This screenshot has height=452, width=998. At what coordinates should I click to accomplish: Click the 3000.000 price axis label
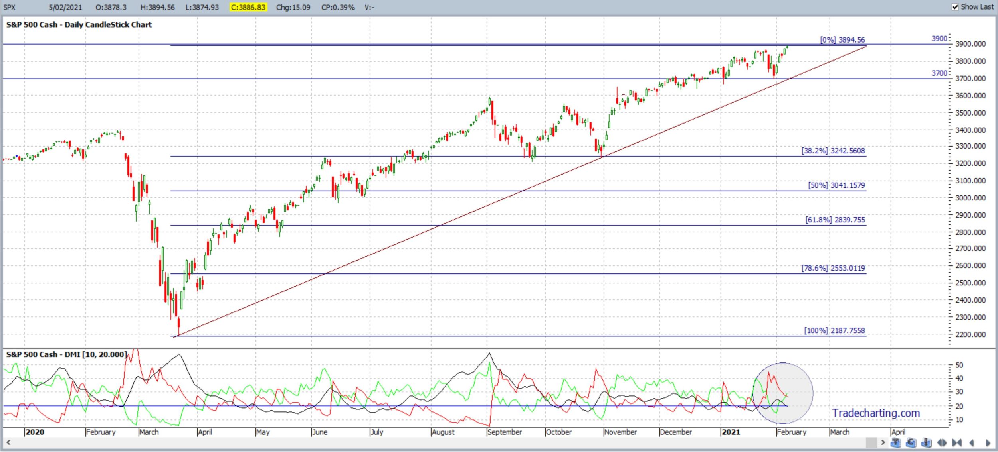pyautogui.click(x=970, y=198)
